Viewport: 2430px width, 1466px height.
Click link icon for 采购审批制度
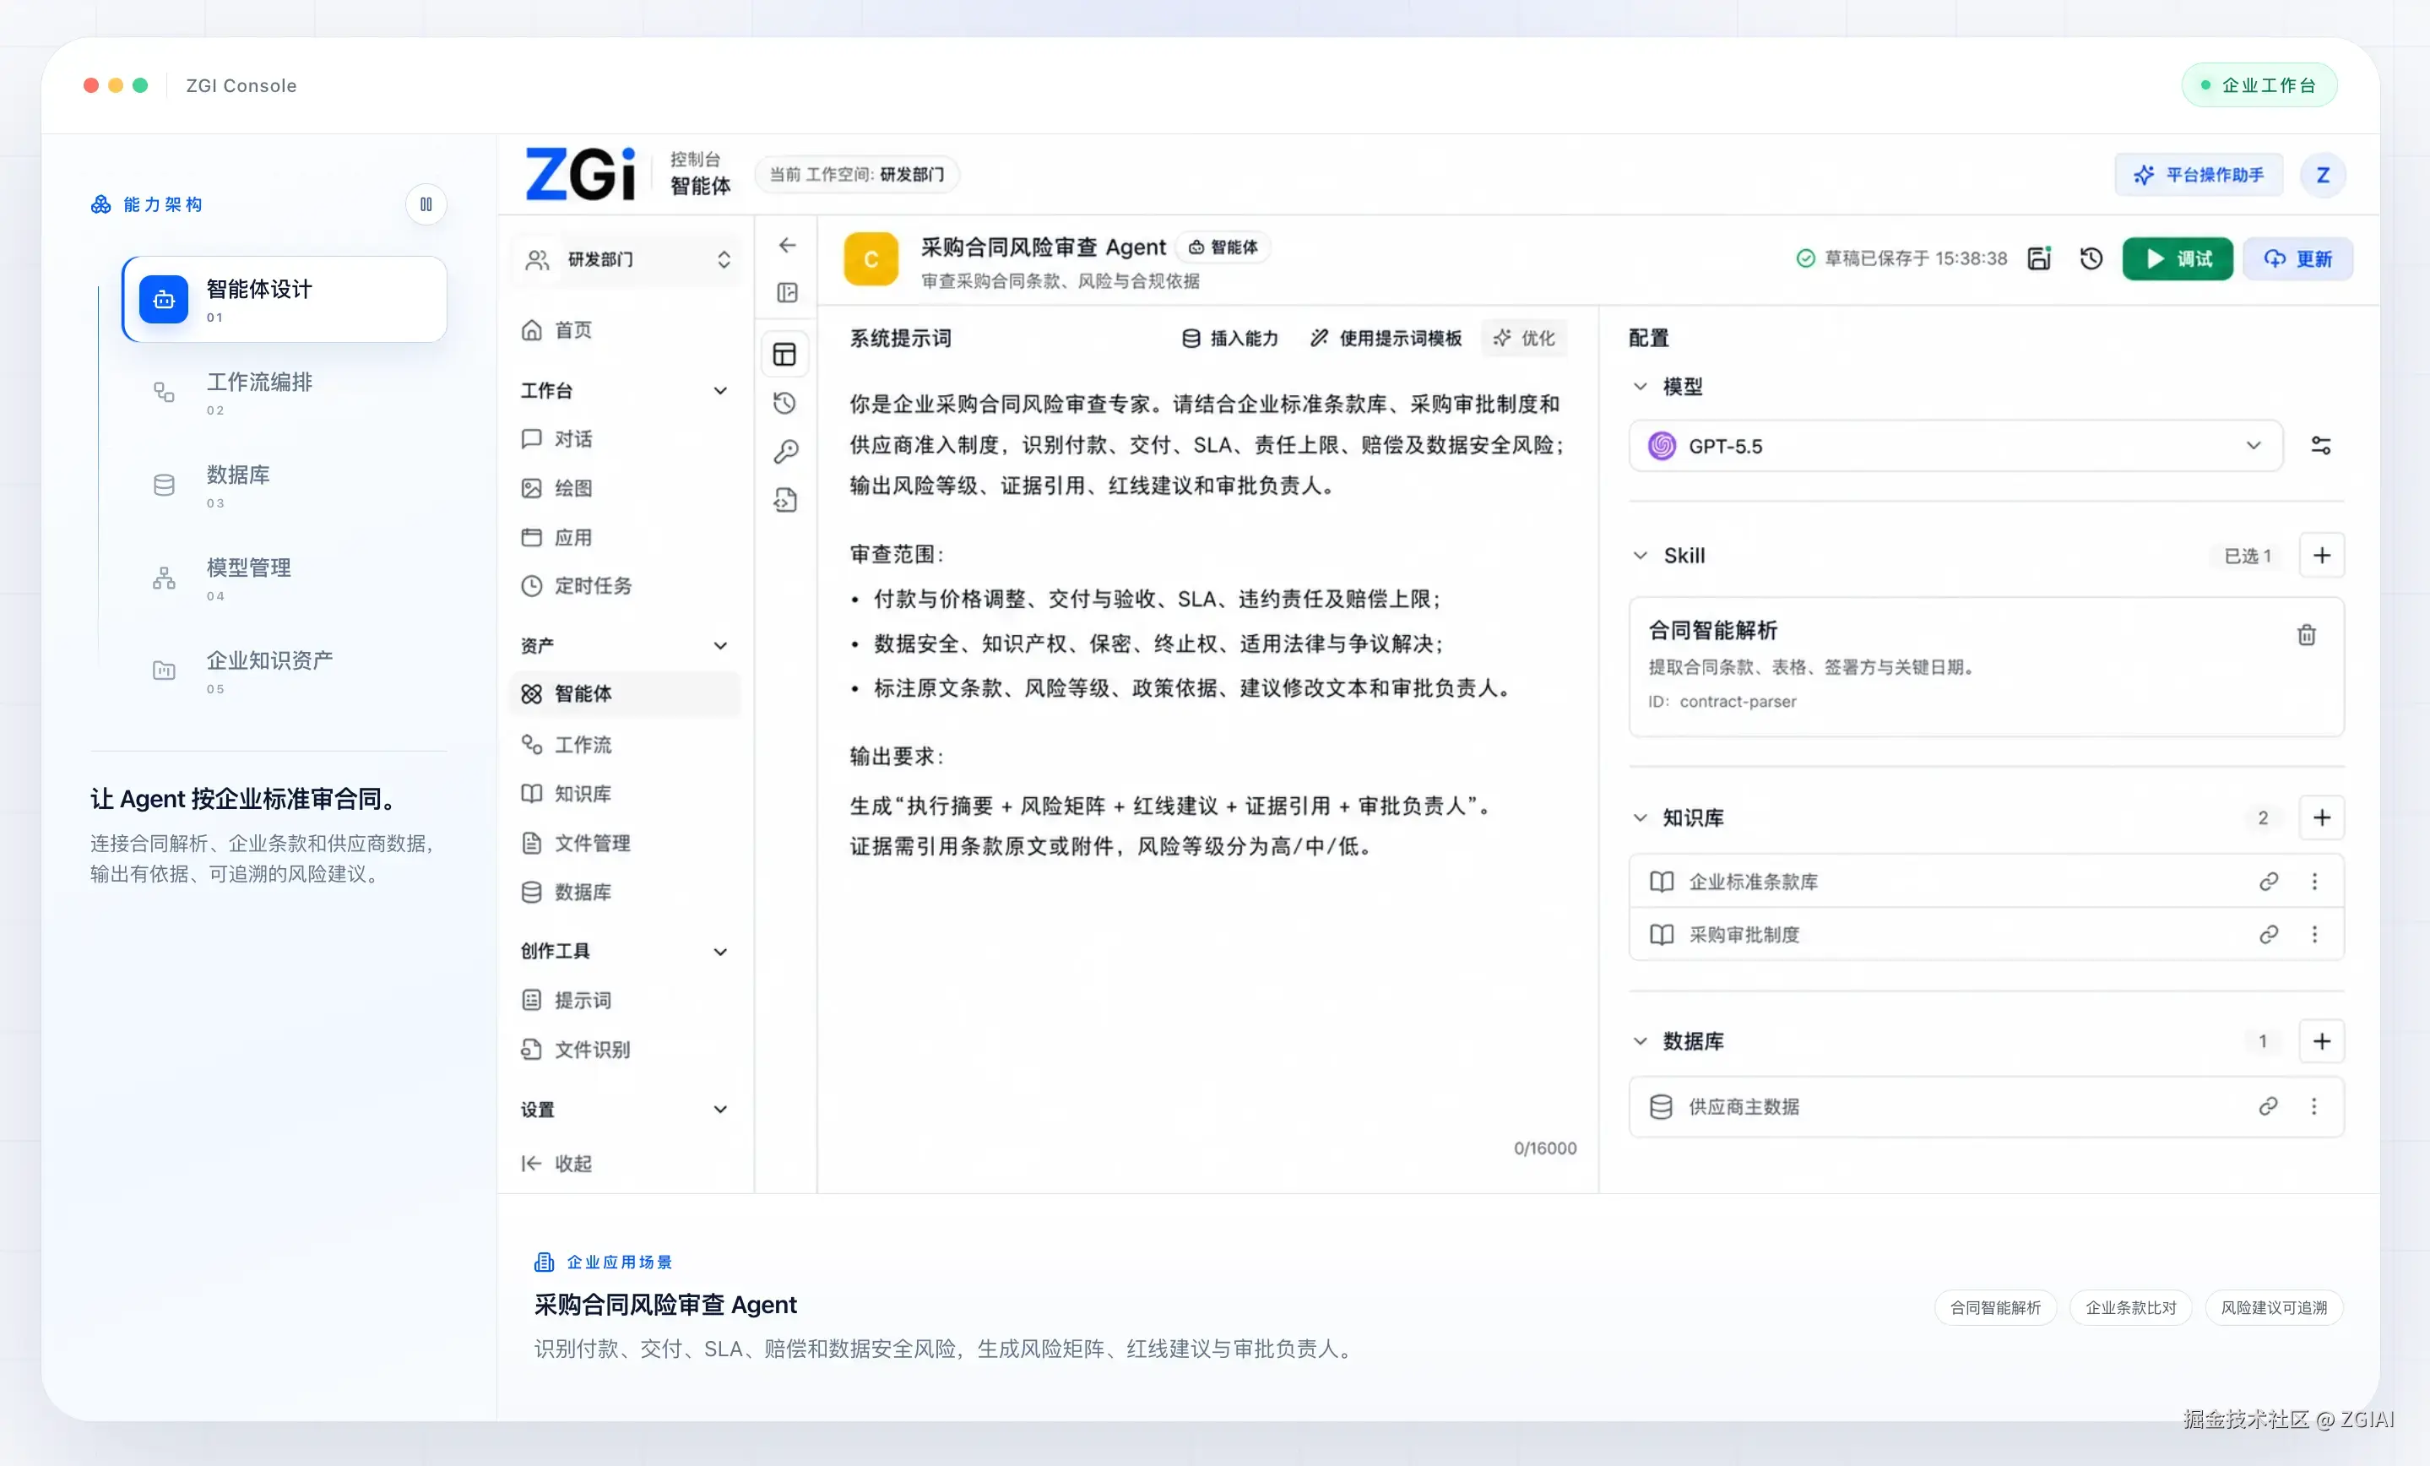click(2268, 934)
